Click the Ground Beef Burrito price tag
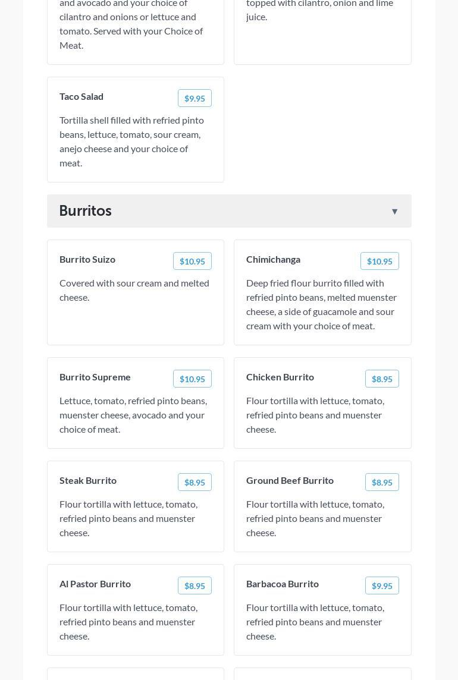 [382, 483]
